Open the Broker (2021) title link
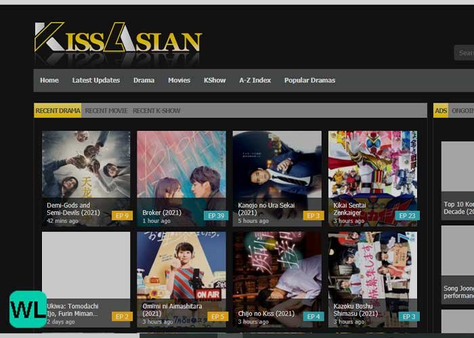This screenshot has width=474, height=338. click(162, 212)
